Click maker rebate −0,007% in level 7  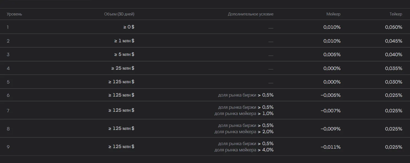[331, 111]
